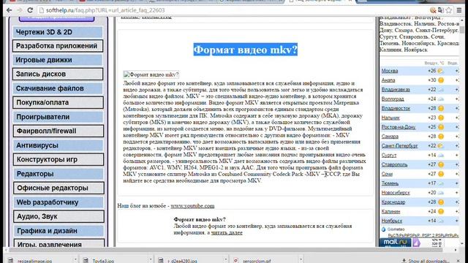Open the Покупка/оплата category

(58, 102)
